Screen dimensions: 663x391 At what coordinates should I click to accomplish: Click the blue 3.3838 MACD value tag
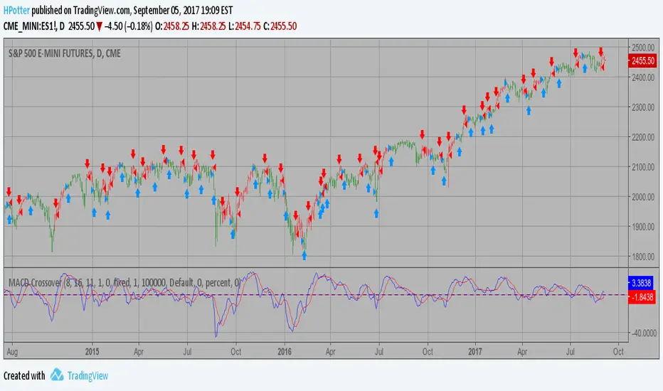click(x=642, y=282)
